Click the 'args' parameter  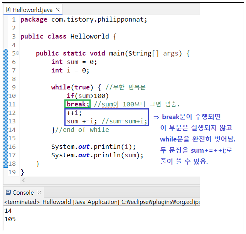point(171,54)
